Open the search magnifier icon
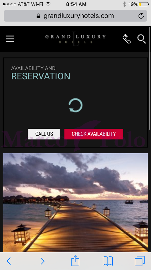 click(x=142, y=39)
